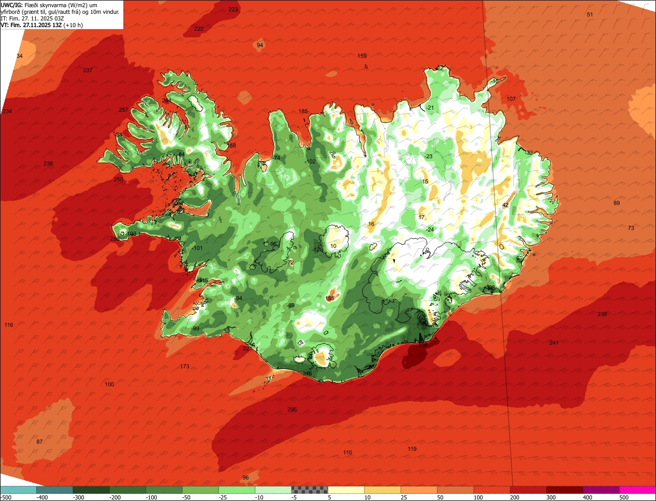Select the 110 value in the southern sea
The width and height of the screenshot is (656, 501).
pos(347,452)
